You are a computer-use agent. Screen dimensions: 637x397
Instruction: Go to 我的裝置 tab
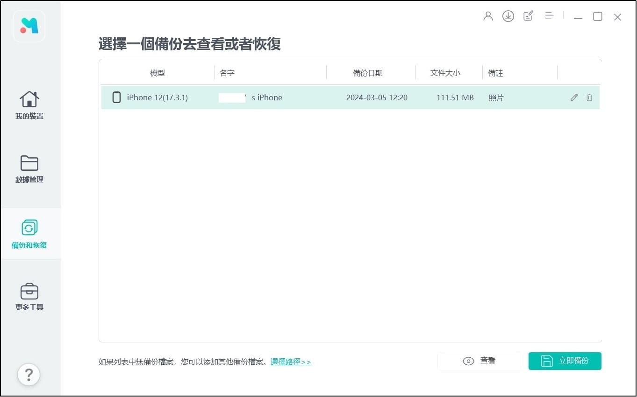tap(29, 105)
